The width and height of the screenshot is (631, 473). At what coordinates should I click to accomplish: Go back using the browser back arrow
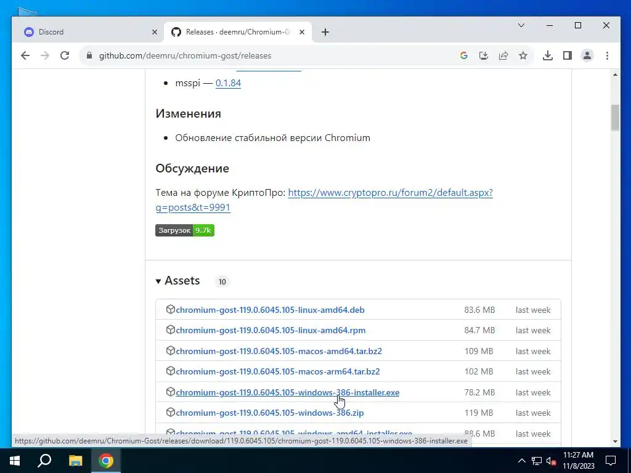pos(25,55)
